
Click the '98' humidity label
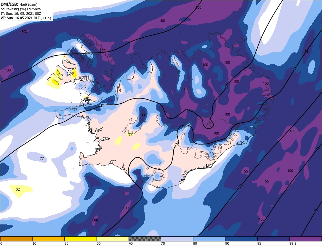click(307, 52)
